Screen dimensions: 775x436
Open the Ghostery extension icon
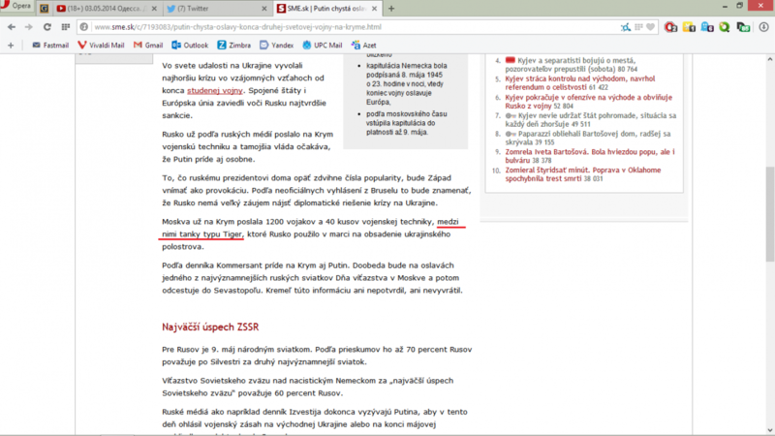[707, 27]
